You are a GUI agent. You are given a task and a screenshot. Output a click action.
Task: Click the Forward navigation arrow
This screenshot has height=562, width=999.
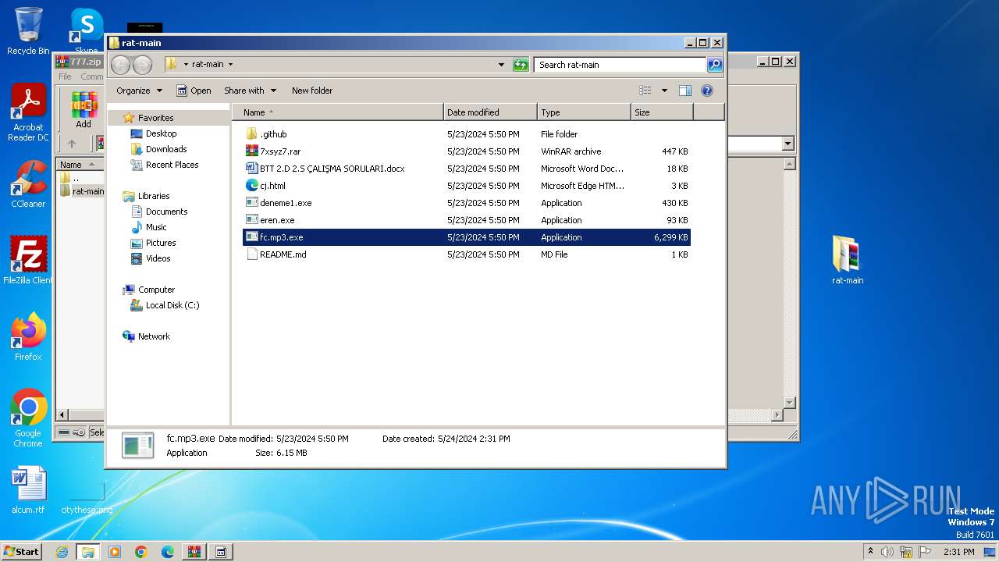point(142,65)
